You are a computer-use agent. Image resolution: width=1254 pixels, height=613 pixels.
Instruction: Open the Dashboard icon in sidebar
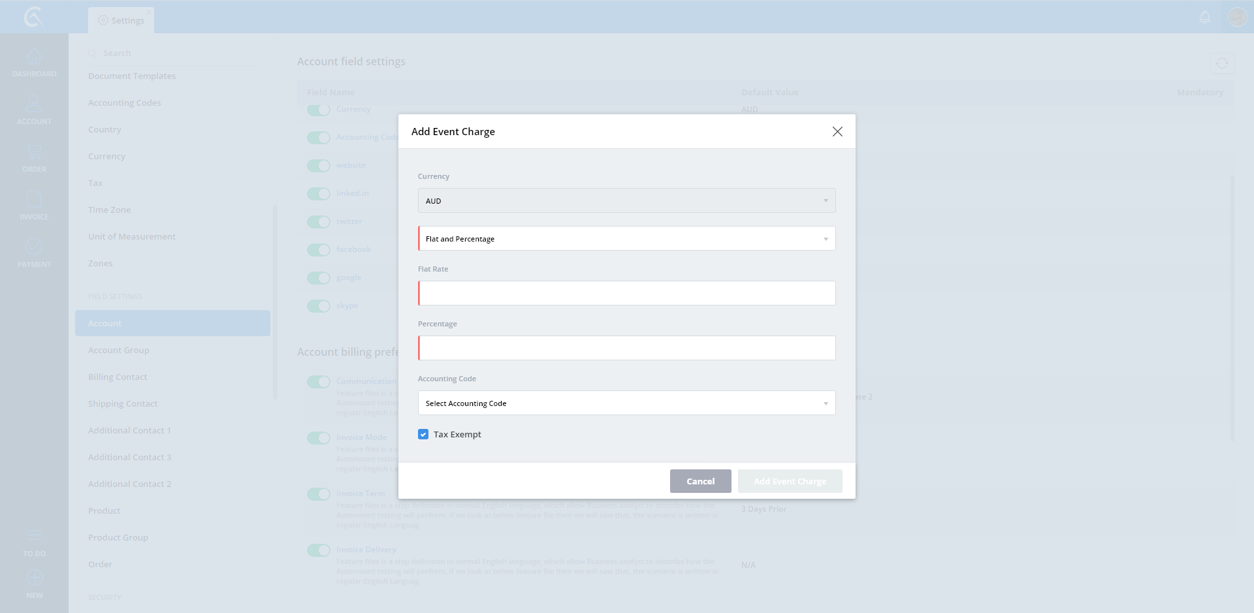pos(34,58)
